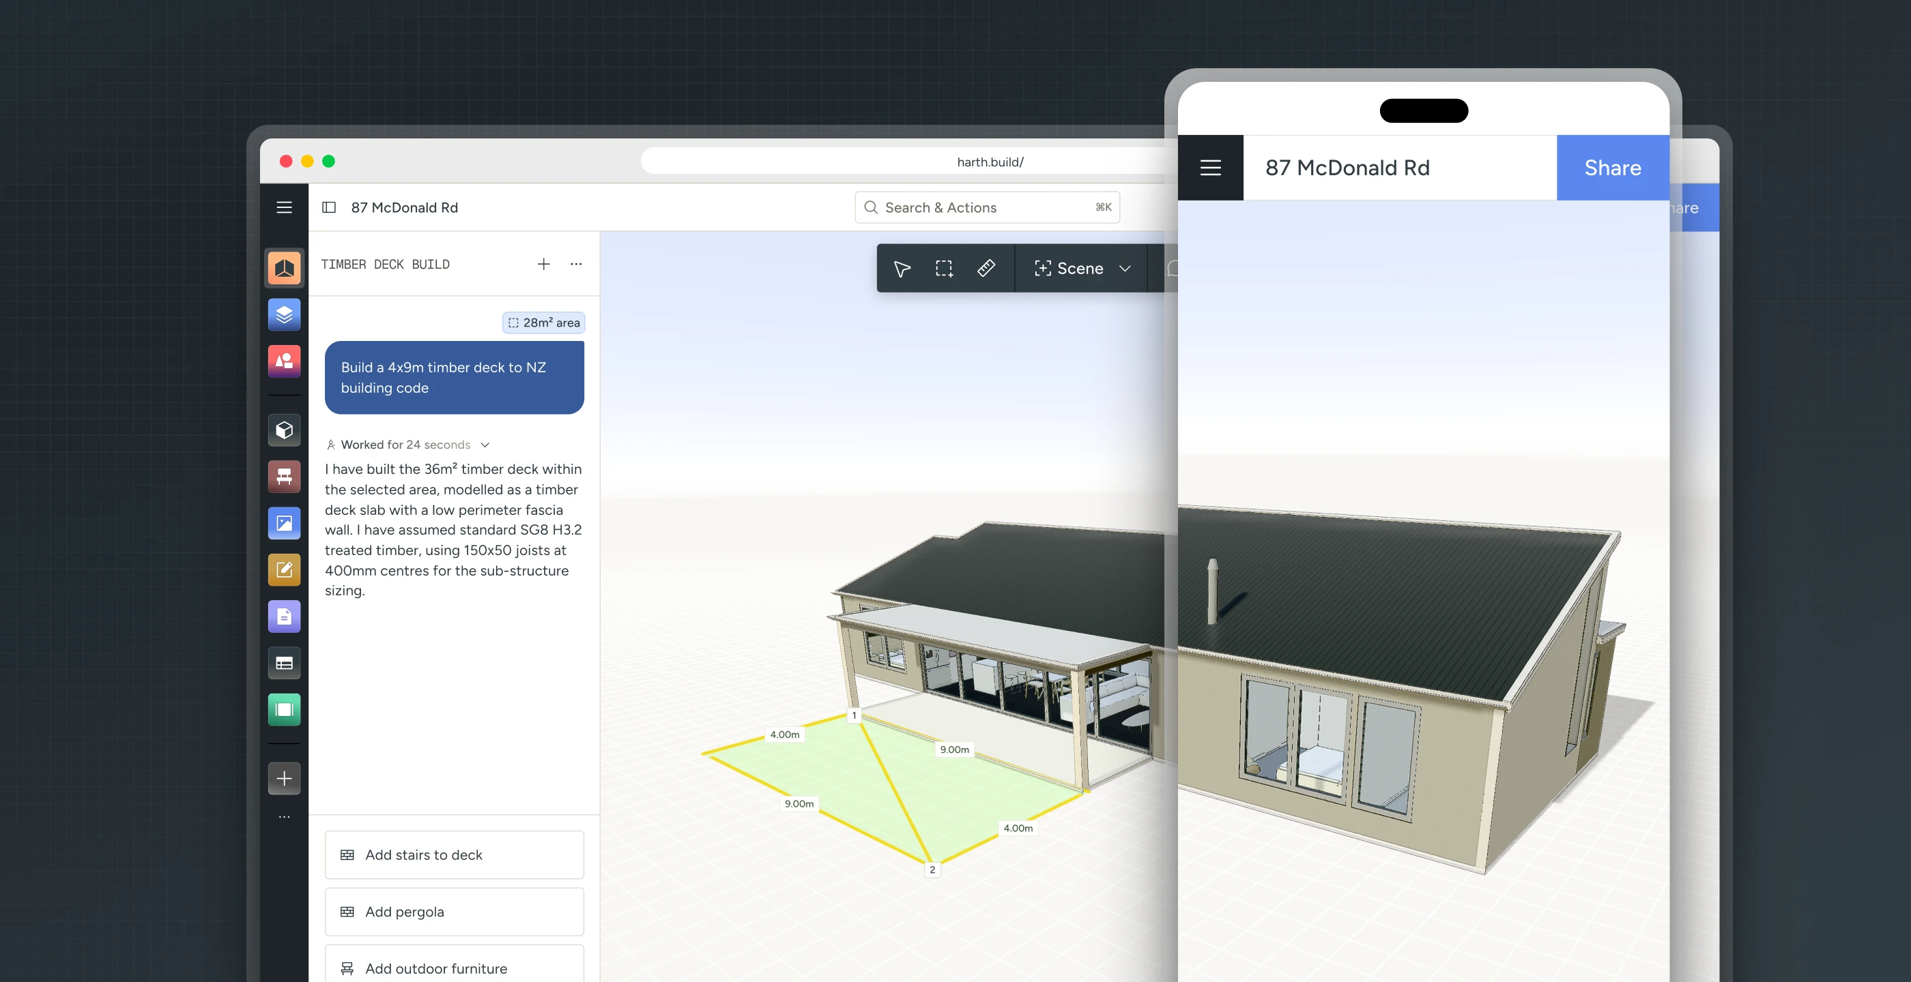
Task: Choose the 'Add stairs to deck' suggestion
Action: [454, 854]
